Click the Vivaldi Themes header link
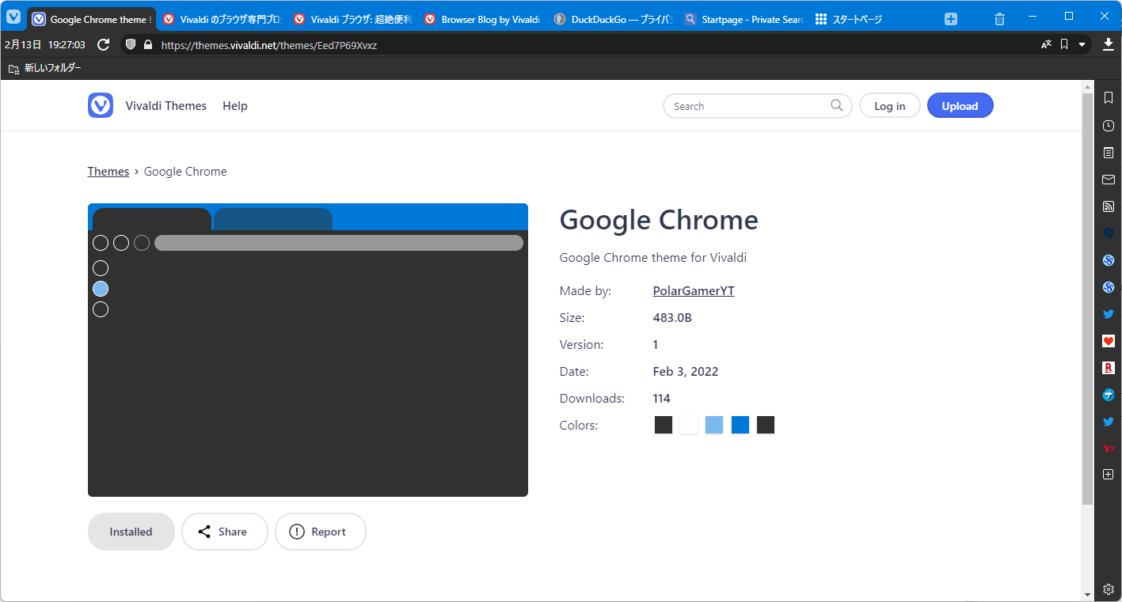1122x602 pixels. tap(165, 106)
